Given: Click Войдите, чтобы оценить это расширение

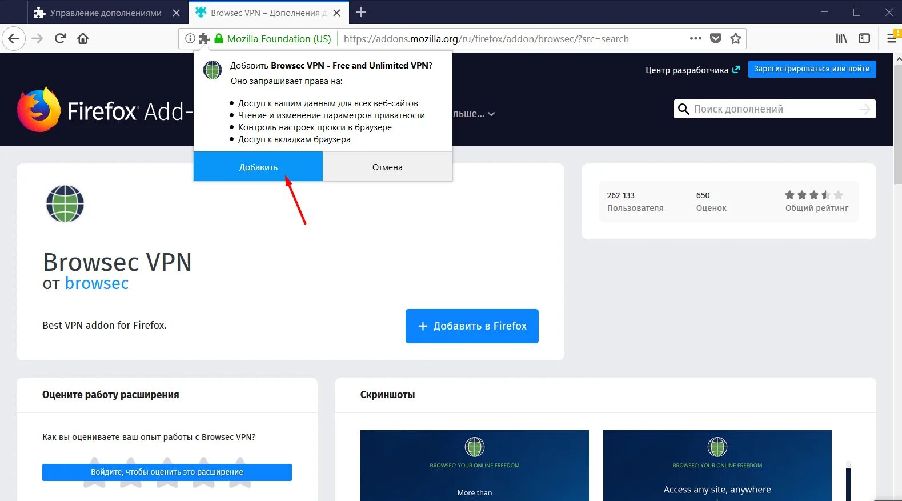Looking at the screenshot, I should [x=167, y=472].
